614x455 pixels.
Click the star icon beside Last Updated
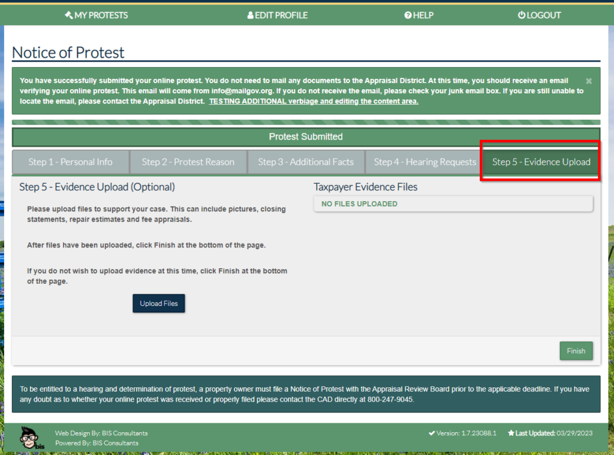pyautogui.click(x=511, y=433)
